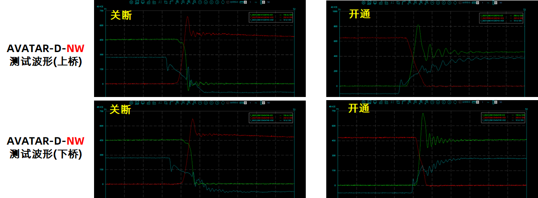538x198 pixels.
Task: Click circled left arrow in lower-bridge turn-off toolbar
Action: [211, 103]
